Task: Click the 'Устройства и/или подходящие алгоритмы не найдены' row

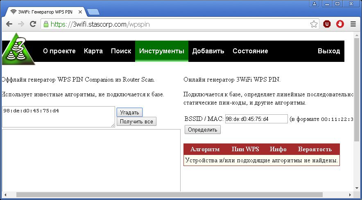Action: [x=262, y=160]
